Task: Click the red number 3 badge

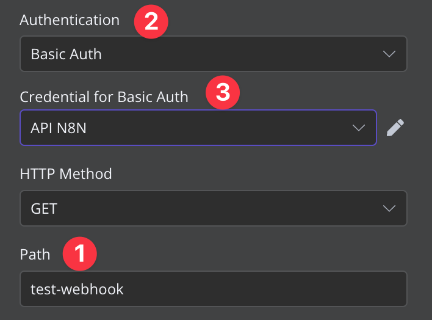Action: [x=222, y=93]
